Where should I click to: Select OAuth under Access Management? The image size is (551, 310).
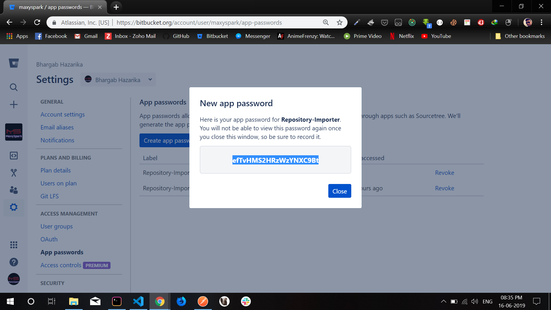[49, 239]
